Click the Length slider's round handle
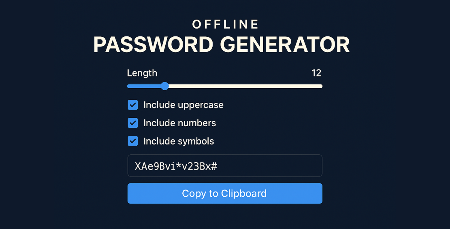Screen dimensions: 450x229 (x=164, y=86)
